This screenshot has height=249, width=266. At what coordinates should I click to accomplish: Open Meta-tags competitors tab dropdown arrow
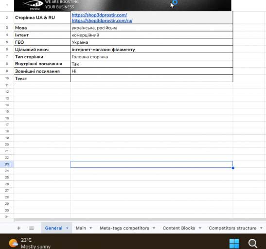pos(154,228)
